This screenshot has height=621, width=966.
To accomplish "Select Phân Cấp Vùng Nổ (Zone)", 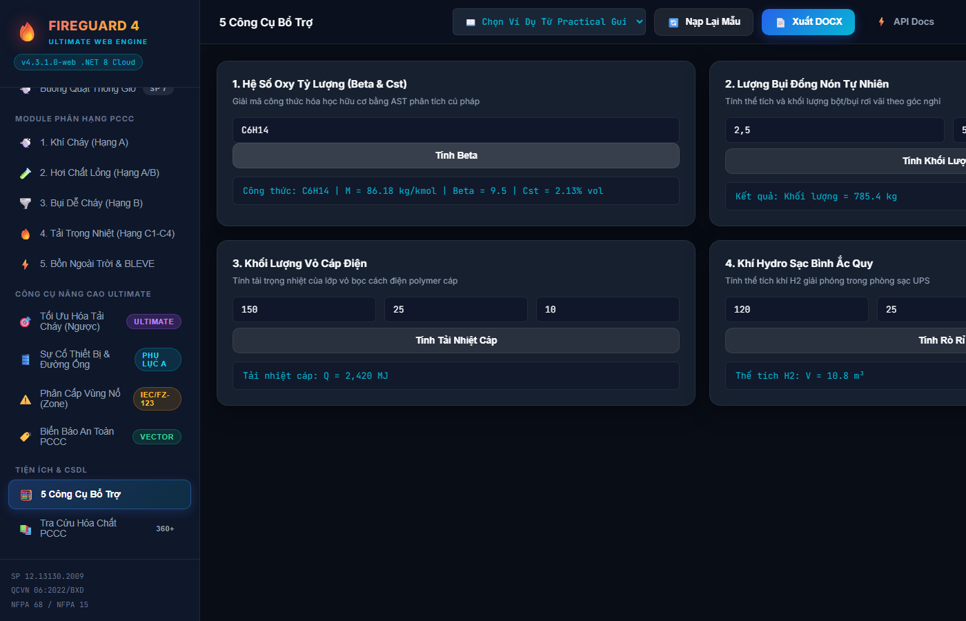I will [x=99, y=399].
